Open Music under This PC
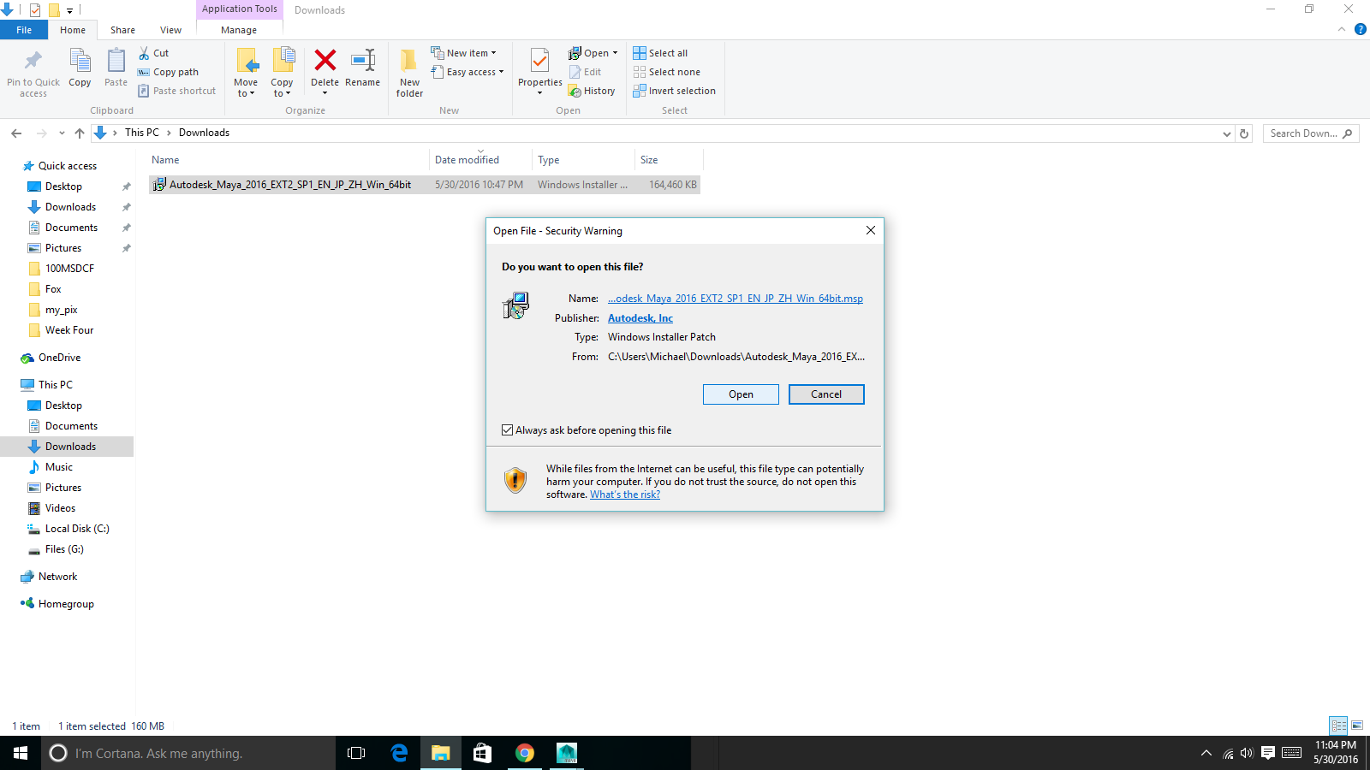This screenshot has height=770, width=1370. tap(59, 467)
